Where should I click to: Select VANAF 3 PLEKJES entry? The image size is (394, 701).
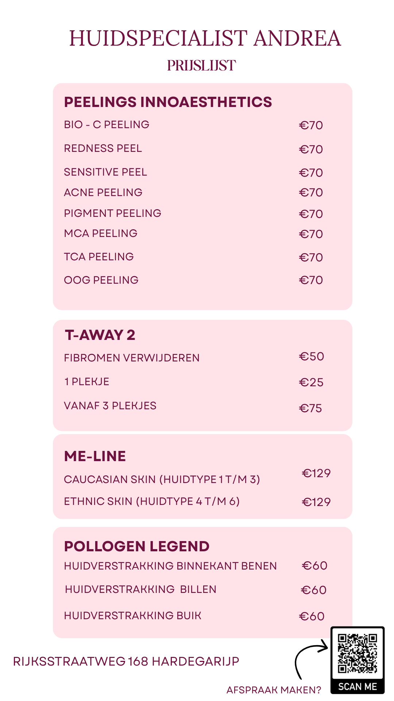[x=110, y=406]
